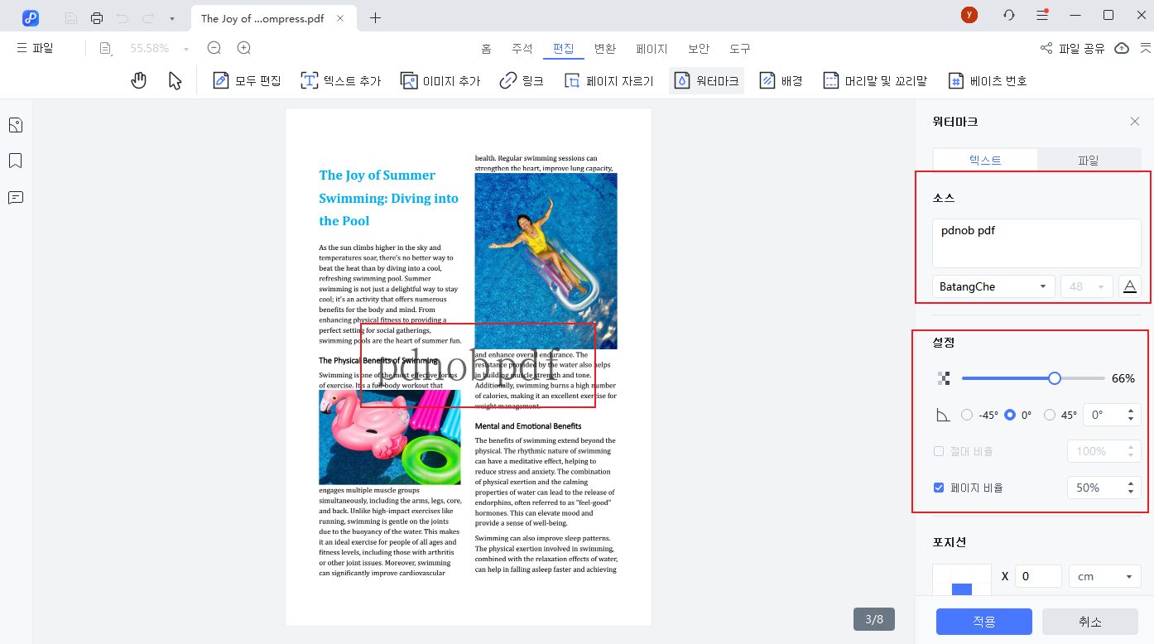1154x644 pixels.
Task: Select the 45° rotation radio button
Action: click(1050, 415)
